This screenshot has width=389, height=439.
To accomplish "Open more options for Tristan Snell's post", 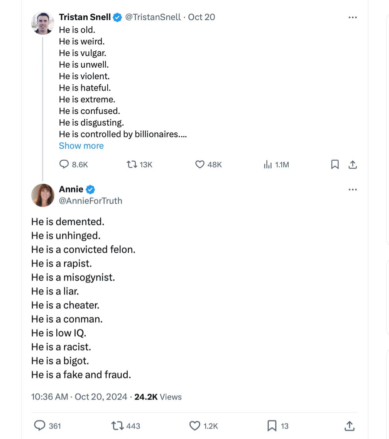I will tap(352, 17).
